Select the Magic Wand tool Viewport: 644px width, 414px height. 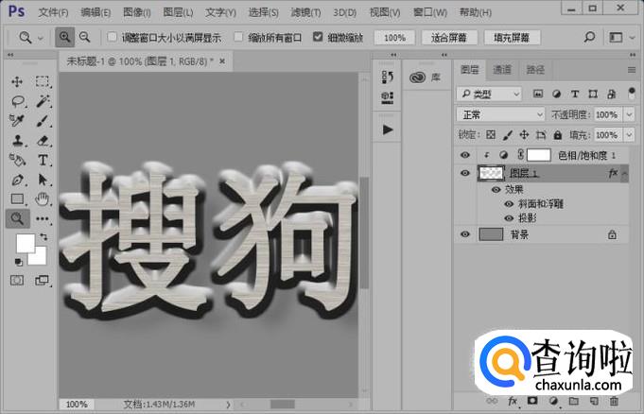pos(43,101)
